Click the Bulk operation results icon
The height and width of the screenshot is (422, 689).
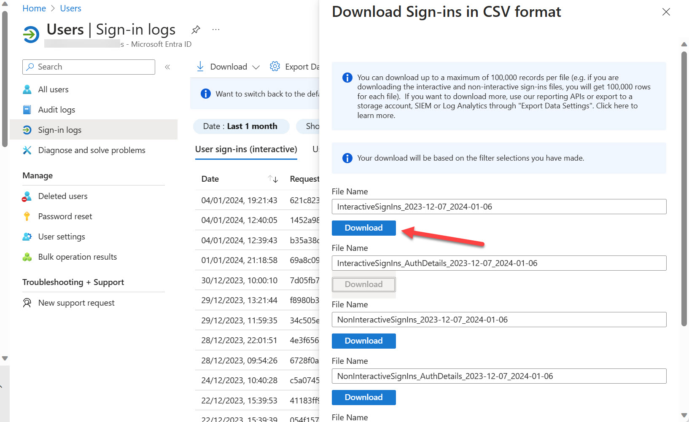pyautogui.click(x=27, y=257)
